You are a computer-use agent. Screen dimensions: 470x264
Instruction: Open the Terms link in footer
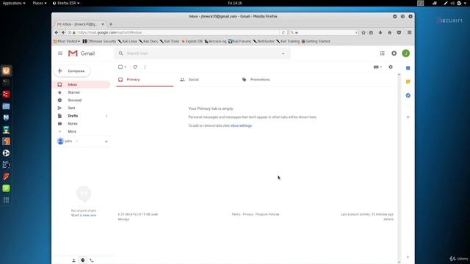coord(236,214)
